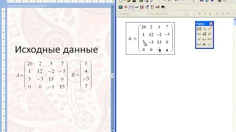Click the Vectorize icon in Matrix palette
This screenshot has width=236, height=132.
tap(204, 34)
